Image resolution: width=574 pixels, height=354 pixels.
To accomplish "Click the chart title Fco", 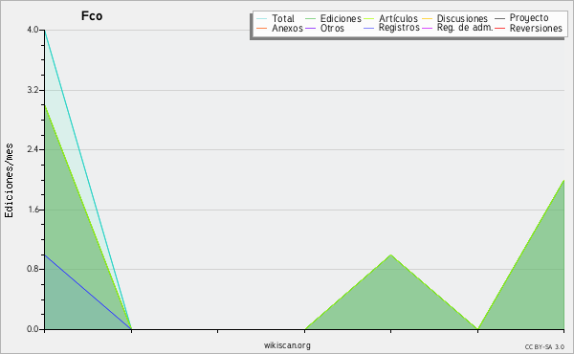I will click(x=92, y=15).
